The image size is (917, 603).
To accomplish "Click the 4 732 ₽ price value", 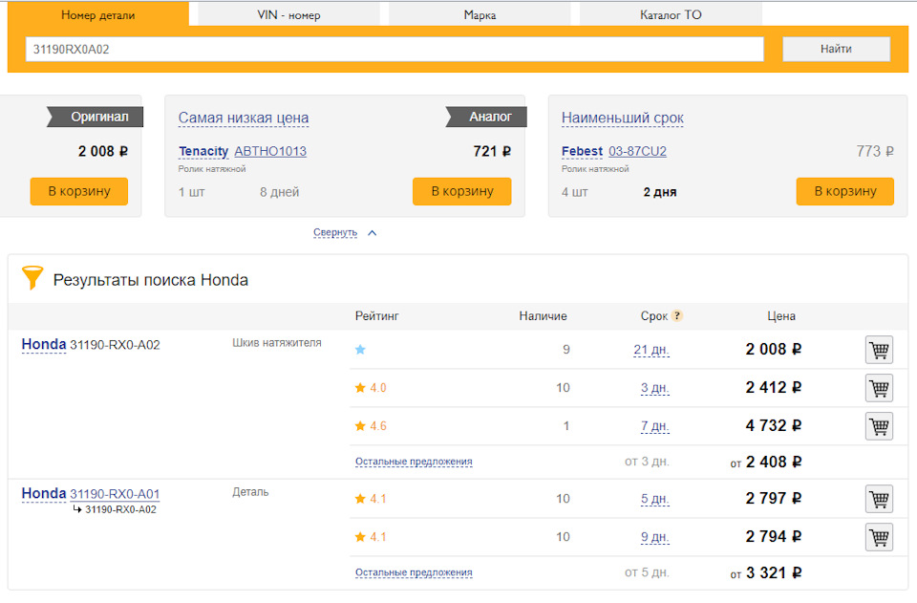I will pyautogui.click(x=773, y=426).
